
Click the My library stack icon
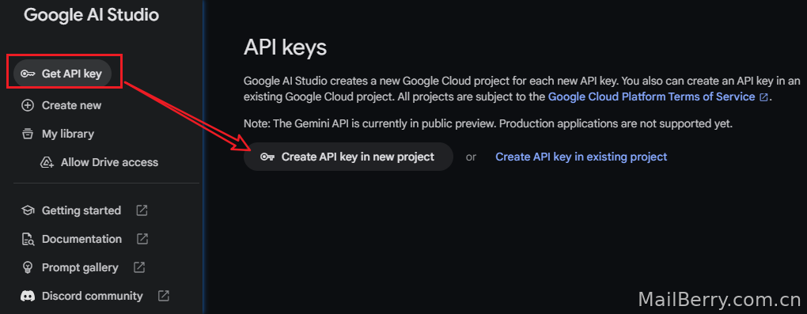[27, 134]
